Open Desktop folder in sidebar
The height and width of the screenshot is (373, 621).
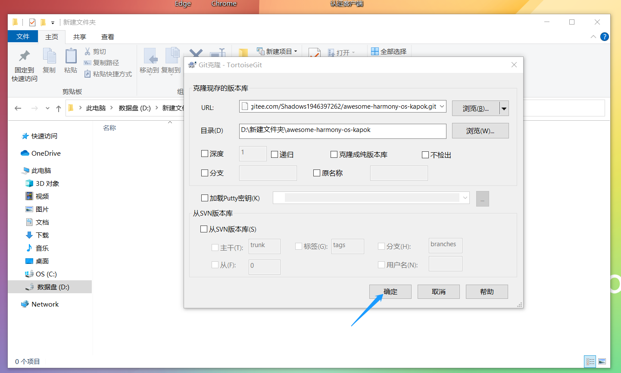(x=37, y=261)
